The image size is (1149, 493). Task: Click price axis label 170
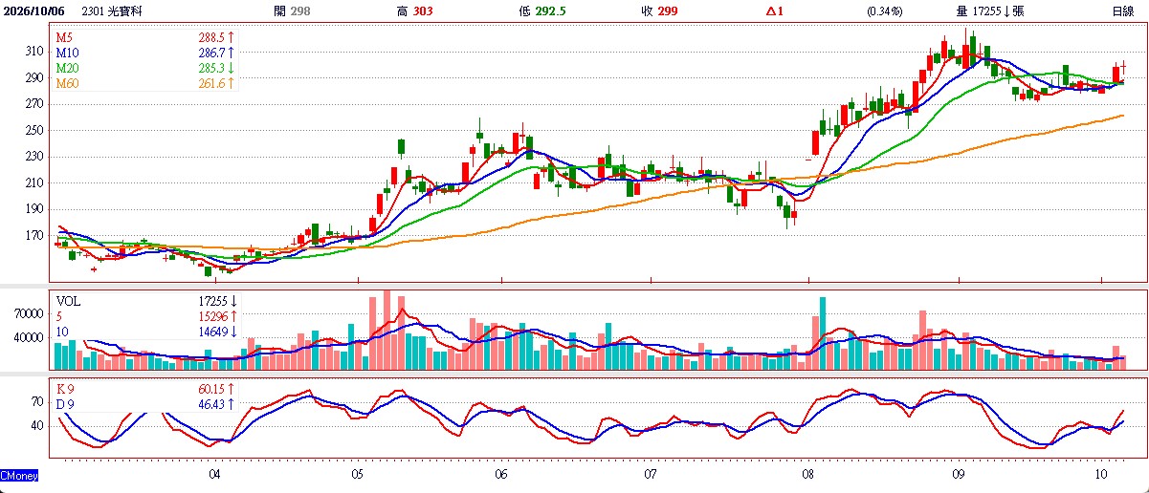point(34,235)
